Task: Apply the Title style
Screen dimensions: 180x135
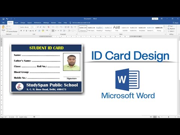Action: click(117, 28)
